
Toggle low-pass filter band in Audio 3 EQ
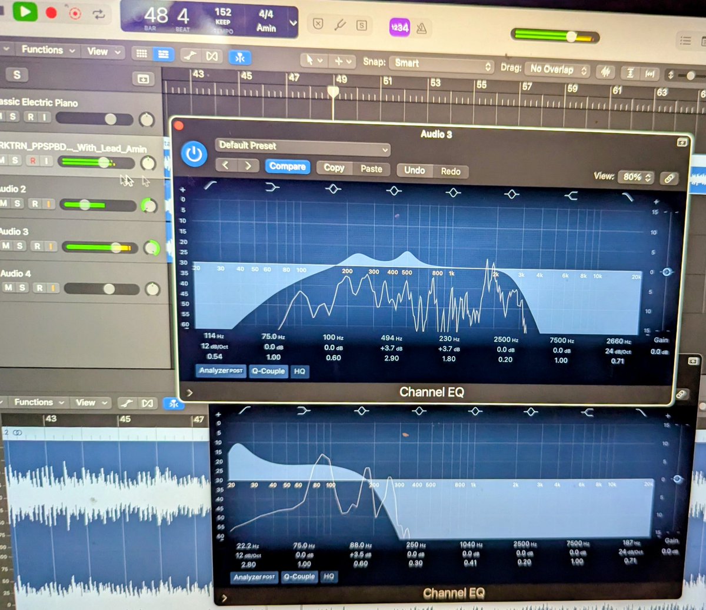point(628,197)
